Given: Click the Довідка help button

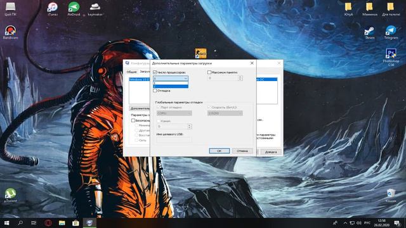Looking at the screenshot, I should coord(271,152).
